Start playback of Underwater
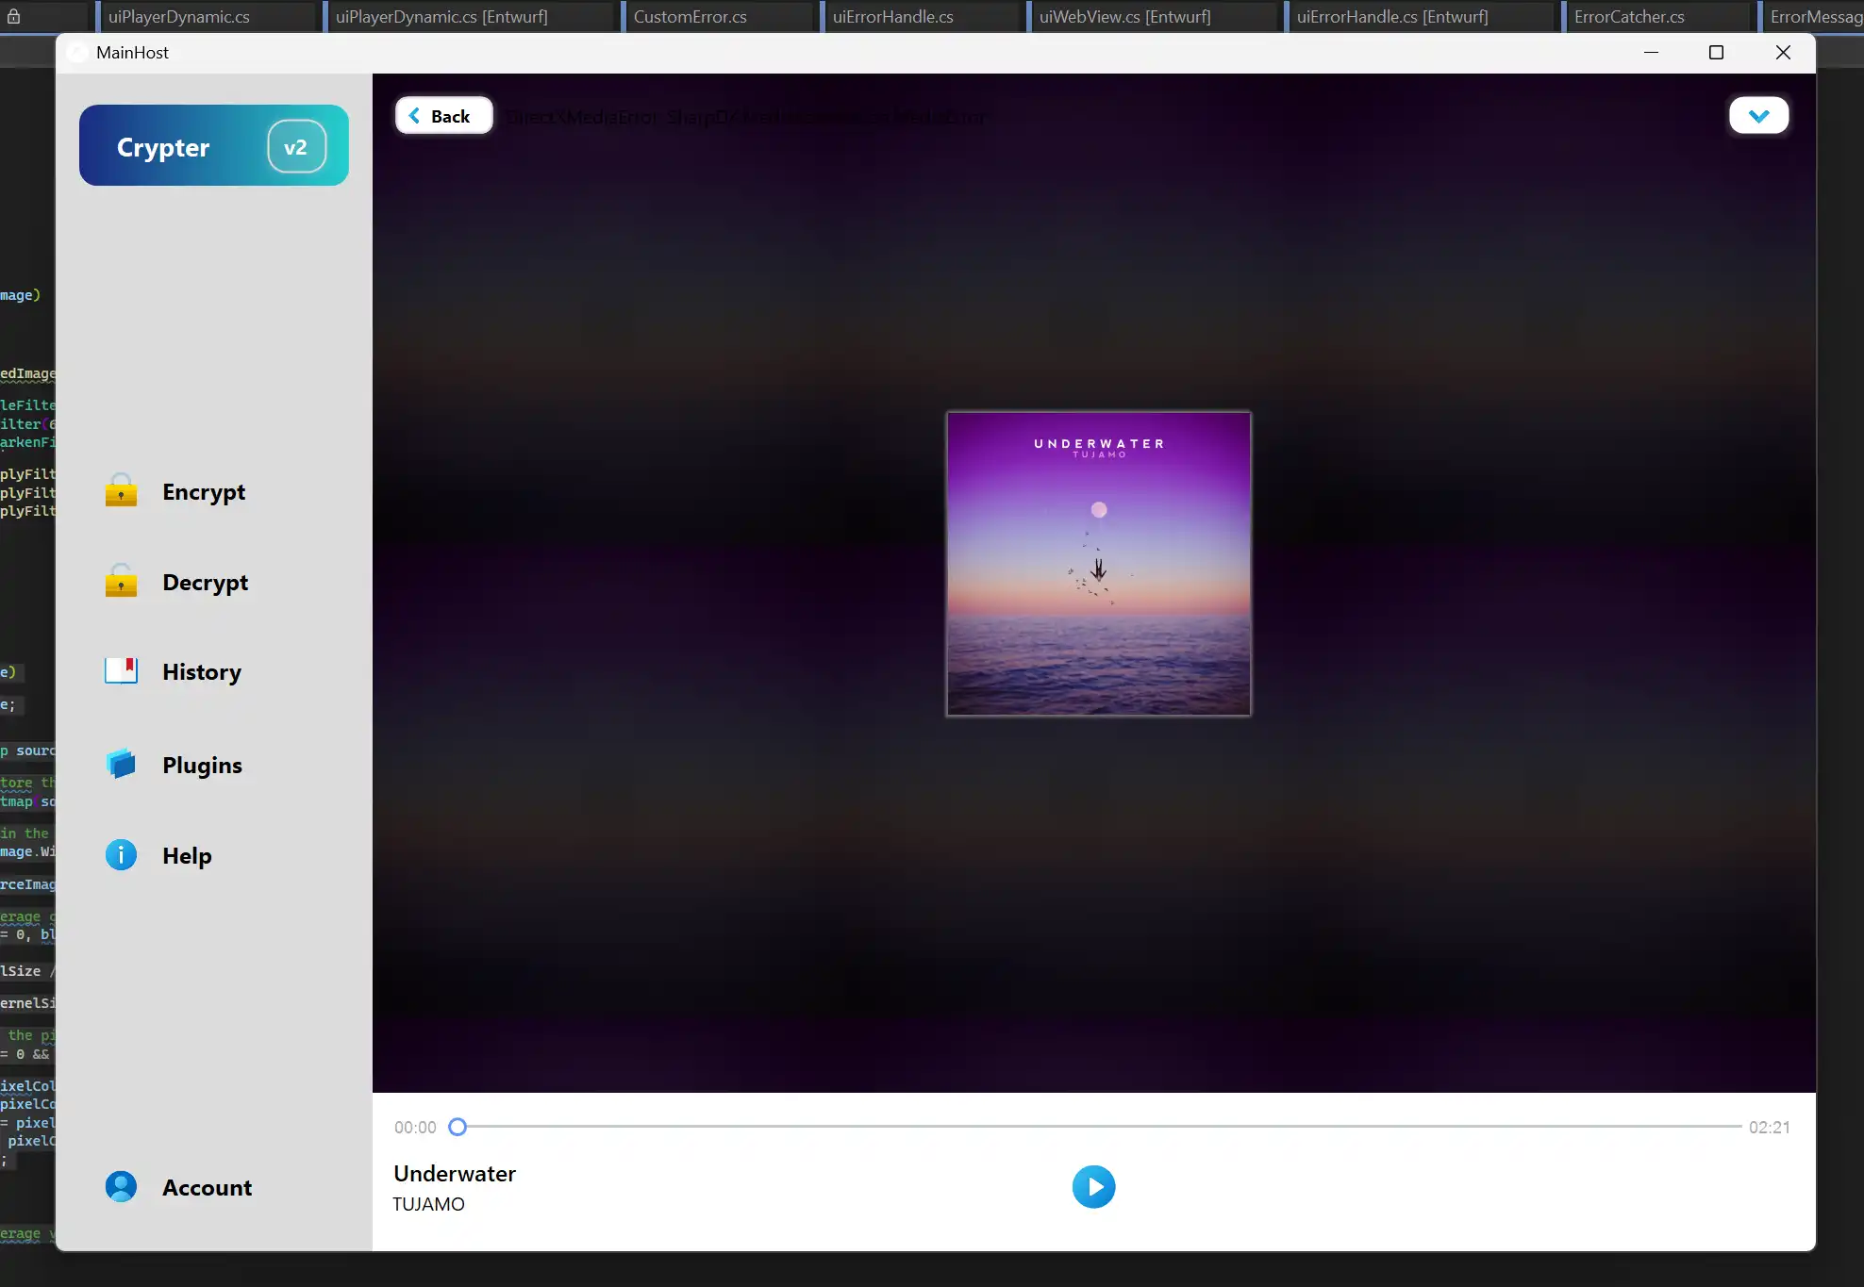Viewport: 1864px width, 1287px height. pyautogui.click(x=1093, y=1186)
